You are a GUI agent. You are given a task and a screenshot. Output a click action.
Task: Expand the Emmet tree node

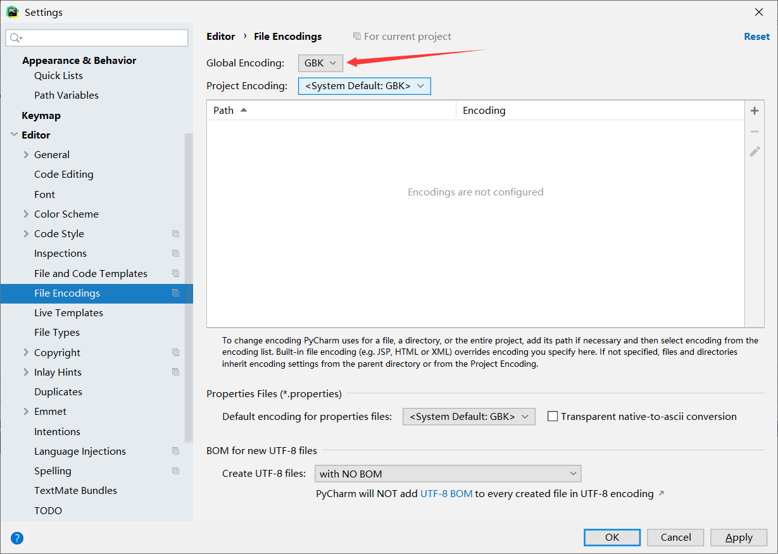(26, 411)
